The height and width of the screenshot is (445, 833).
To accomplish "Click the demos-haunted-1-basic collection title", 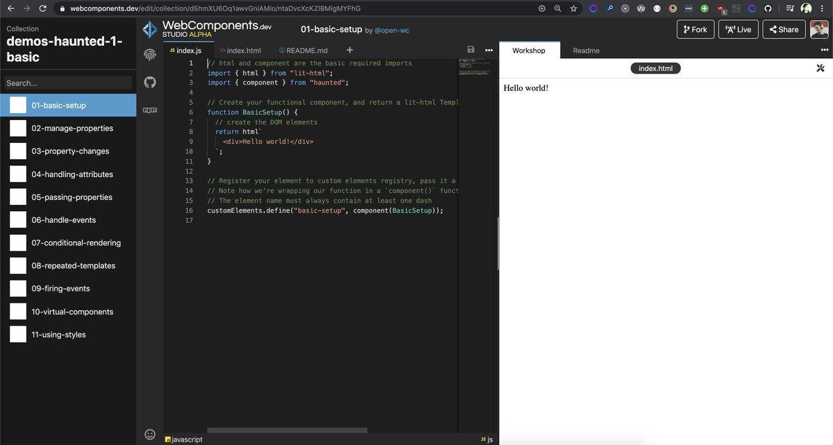I will (x=65, y=49).
